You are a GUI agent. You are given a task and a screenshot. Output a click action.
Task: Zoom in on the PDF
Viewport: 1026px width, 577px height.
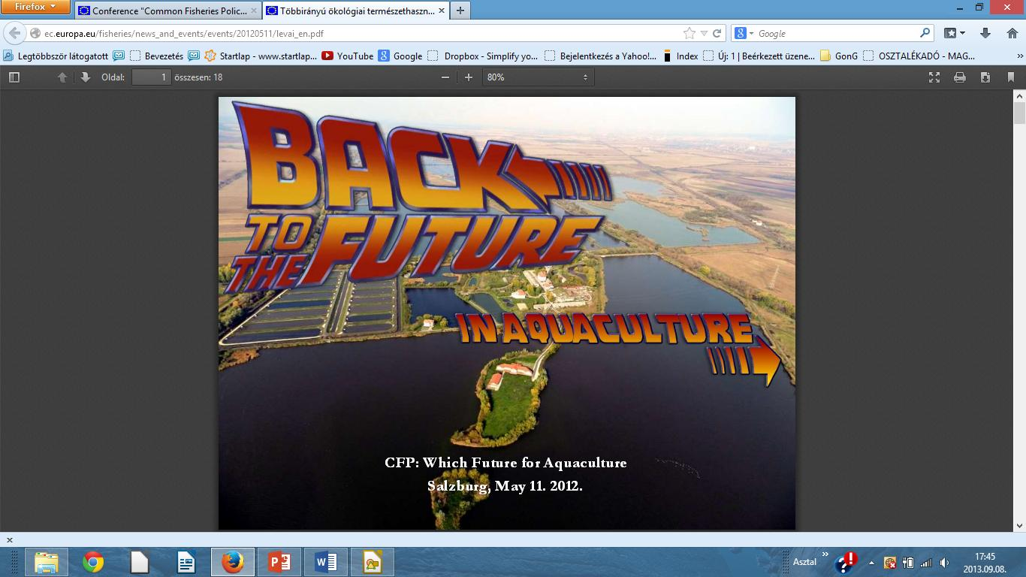point(469,77)
